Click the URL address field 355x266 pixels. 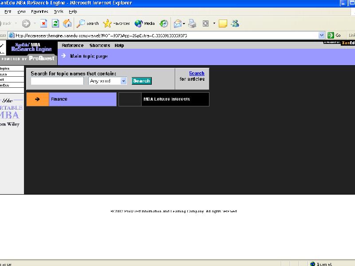pyautogui.click(x=167, y=35)
